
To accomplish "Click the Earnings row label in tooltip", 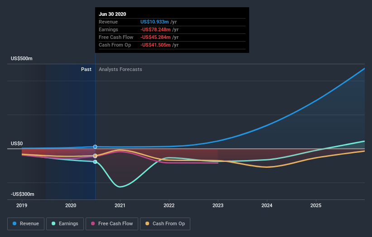I will tap(108, 29).
